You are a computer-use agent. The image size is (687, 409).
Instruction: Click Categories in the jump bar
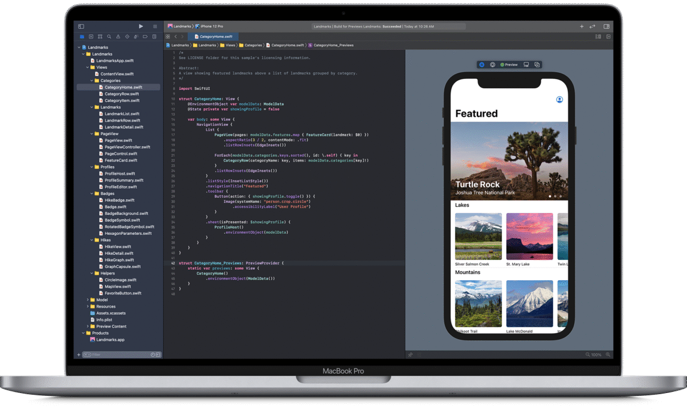pos(251,45)
